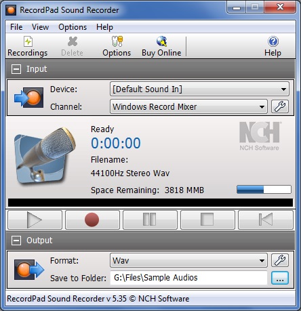
Task: Collapse the Output section
Action: [x=16, y=241]
